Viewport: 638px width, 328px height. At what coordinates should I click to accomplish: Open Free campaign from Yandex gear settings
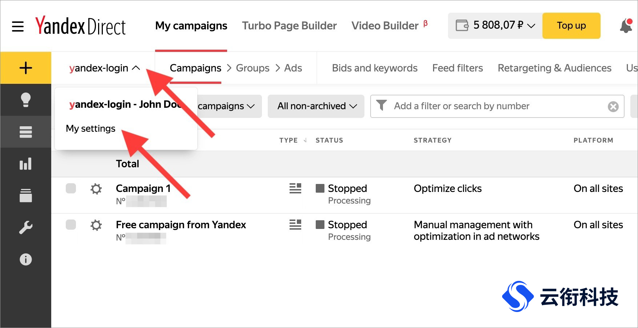[96, 225]
